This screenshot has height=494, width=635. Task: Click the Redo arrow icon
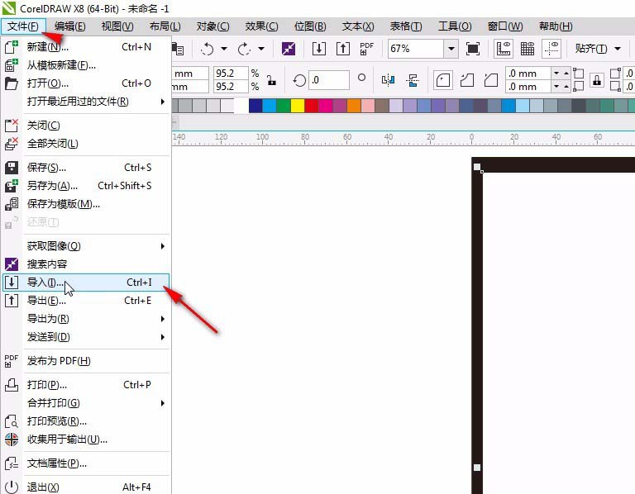244,49
